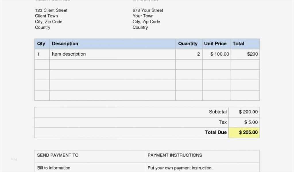Image resolution: width=294 pixels, height=172 pixels.
Task: Select the '123 Client Street' address line
Action: (x=51, y=10)
